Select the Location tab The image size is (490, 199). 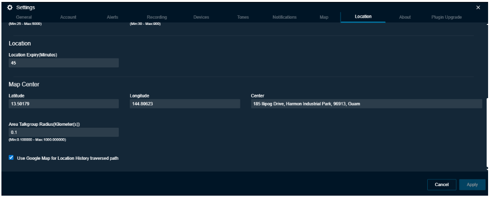[363, 17]
